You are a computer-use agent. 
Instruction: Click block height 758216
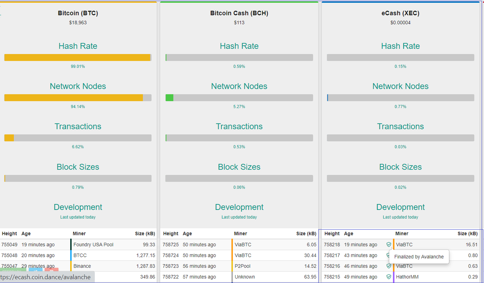[x=332, y=266]
